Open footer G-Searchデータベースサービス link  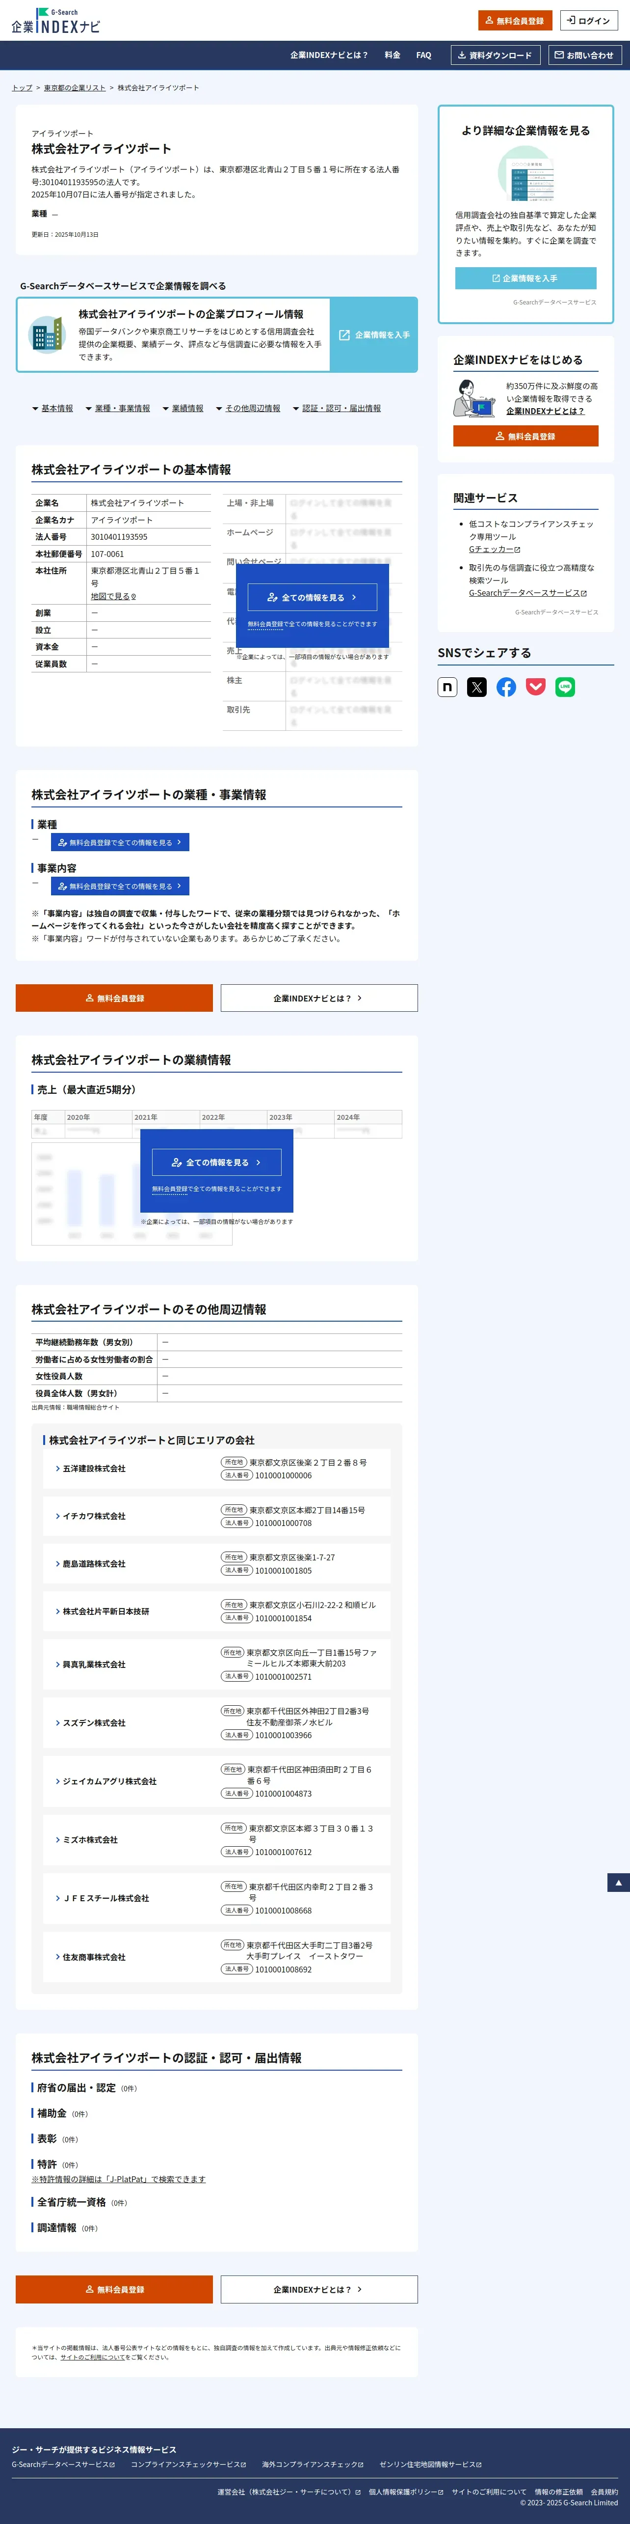click(x=64, y=2464)
